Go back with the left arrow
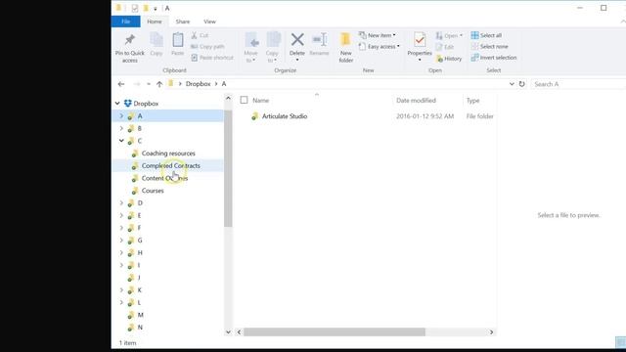Viewport: 626px width, 352px height. pyautogui.click(x=121, y=84)
